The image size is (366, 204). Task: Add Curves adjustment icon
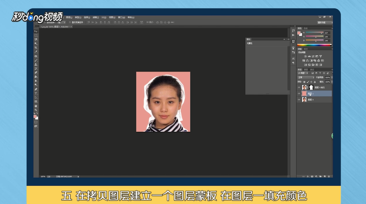coord(313,56)
